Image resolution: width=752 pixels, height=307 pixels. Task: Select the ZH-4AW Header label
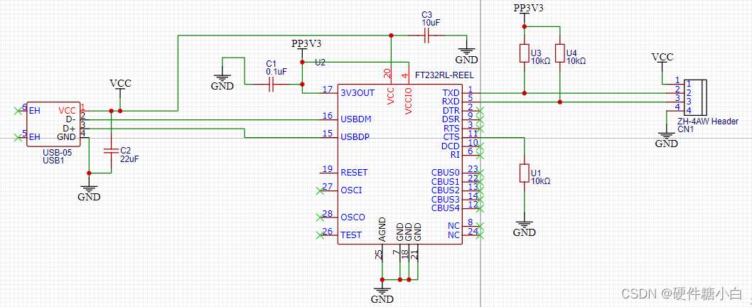(708, 122)
